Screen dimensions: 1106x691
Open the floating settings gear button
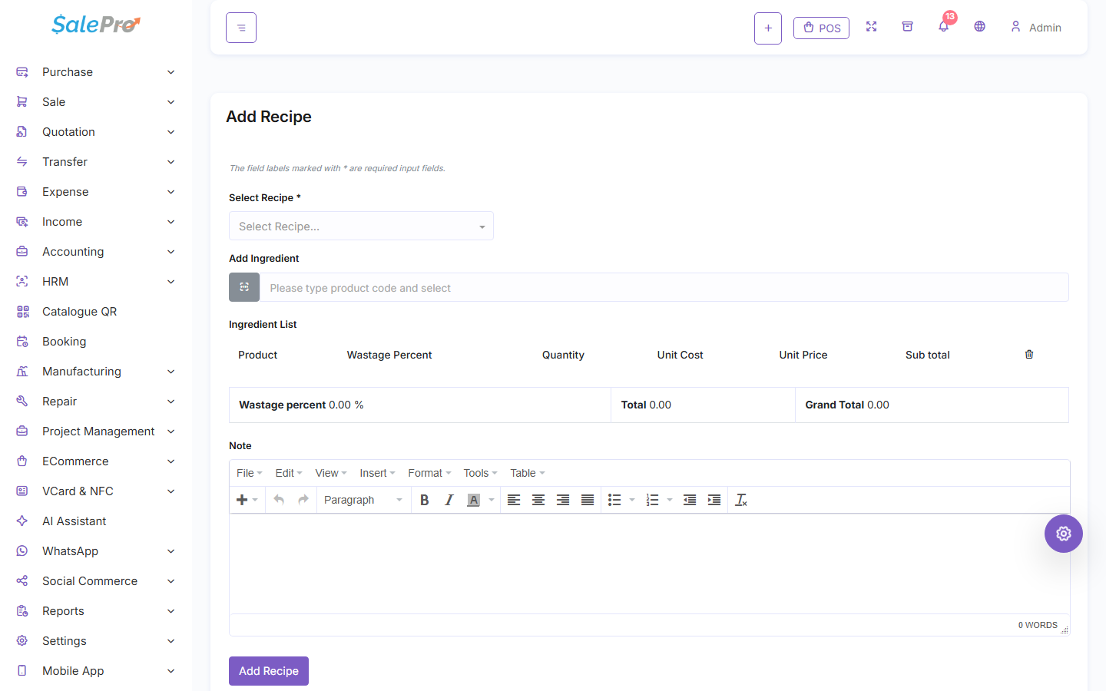[1064, 534]
